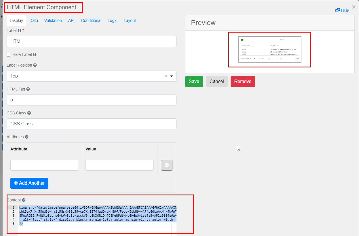Image resolution: width=359 pixels, height=236 pixels.
Task: Click the red Remove button
Action: (243, 82)
